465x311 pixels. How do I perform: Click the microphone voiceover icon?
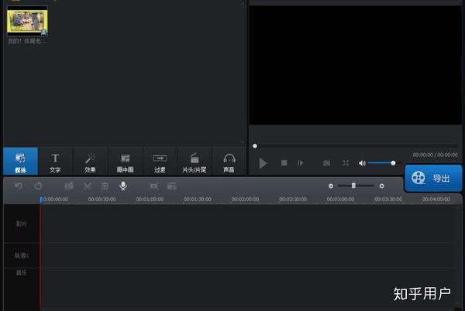tap(123, 186)
